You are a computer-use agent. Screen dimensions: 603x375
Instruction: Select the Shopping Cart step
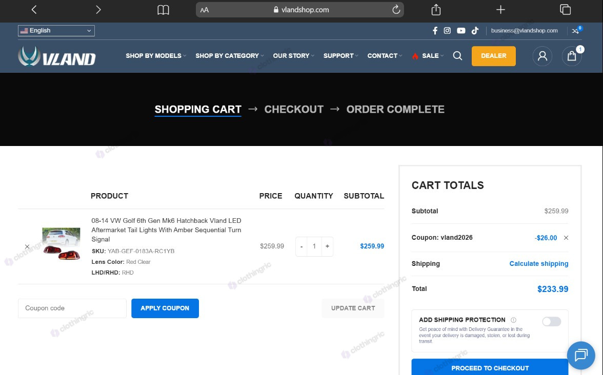[198, 110]
